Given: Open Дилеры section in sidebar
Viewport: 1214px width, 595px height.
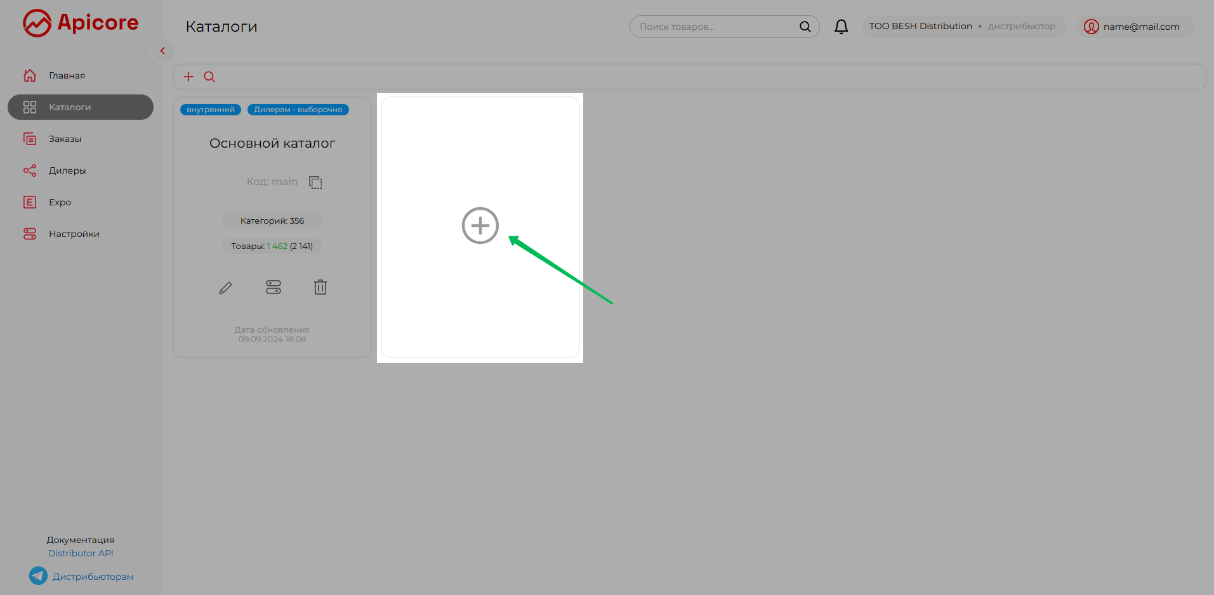Looking at the screenshot, I should click(x=67, y=170).
